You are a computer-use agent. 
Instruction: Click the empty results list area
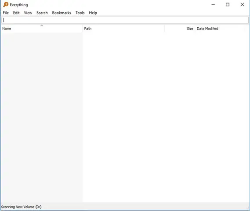pos(125,118)
